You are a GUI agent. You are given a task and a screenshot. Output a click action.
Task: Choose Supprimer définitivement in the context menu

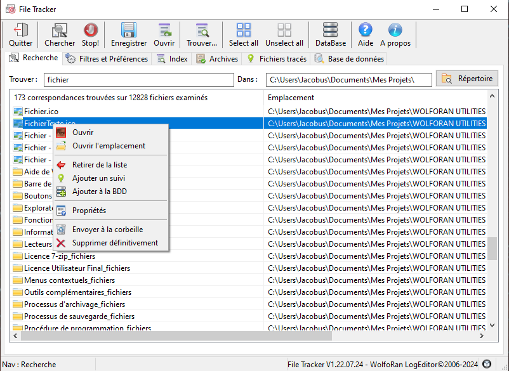[115, 243]
